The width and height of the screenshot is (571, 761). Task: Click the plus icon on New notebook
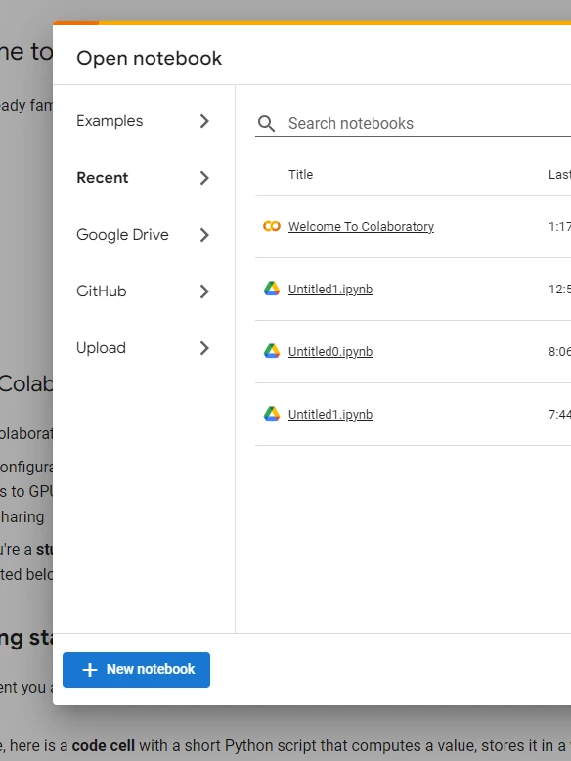[x=90, y=670]
